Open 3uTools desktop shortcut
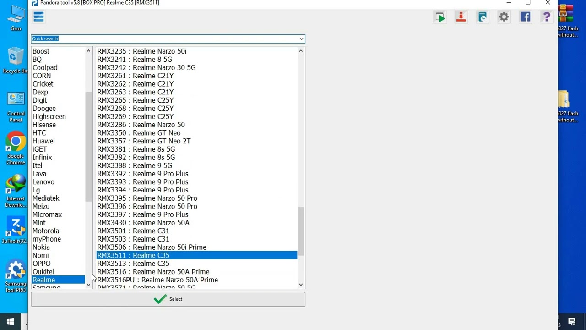The height and width of the screenshot is (330, 586). [x=15, y=231]
